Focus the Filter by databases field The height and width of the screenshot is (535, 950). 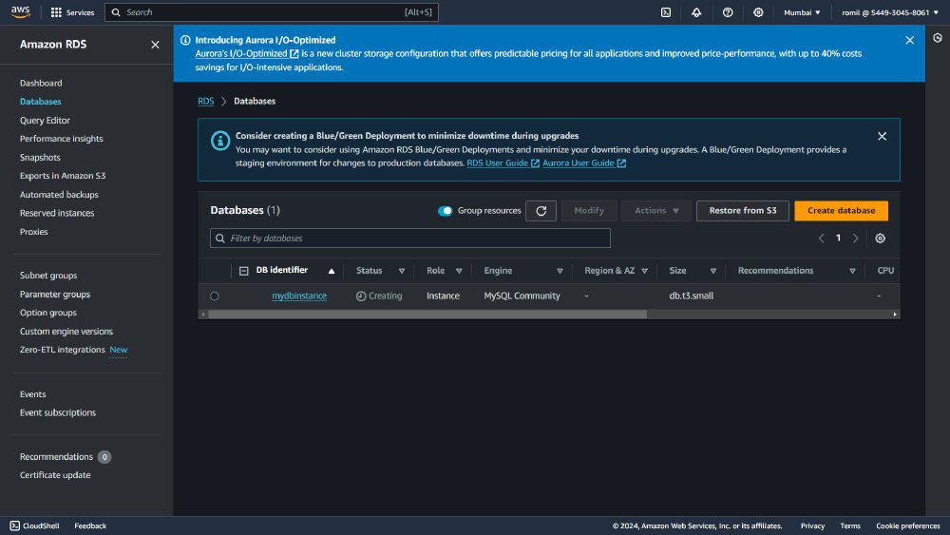coord(410,239)
